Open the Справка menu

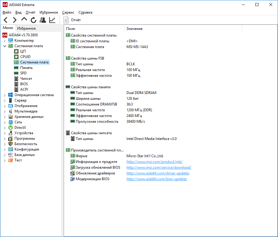[85, 12]
